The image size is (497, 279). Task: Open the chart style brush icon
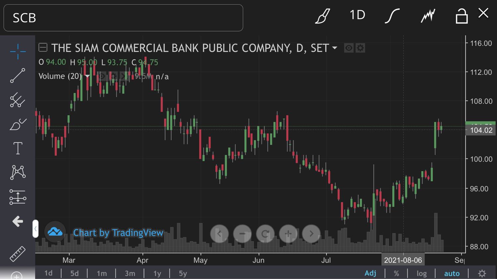coord(322,16)
